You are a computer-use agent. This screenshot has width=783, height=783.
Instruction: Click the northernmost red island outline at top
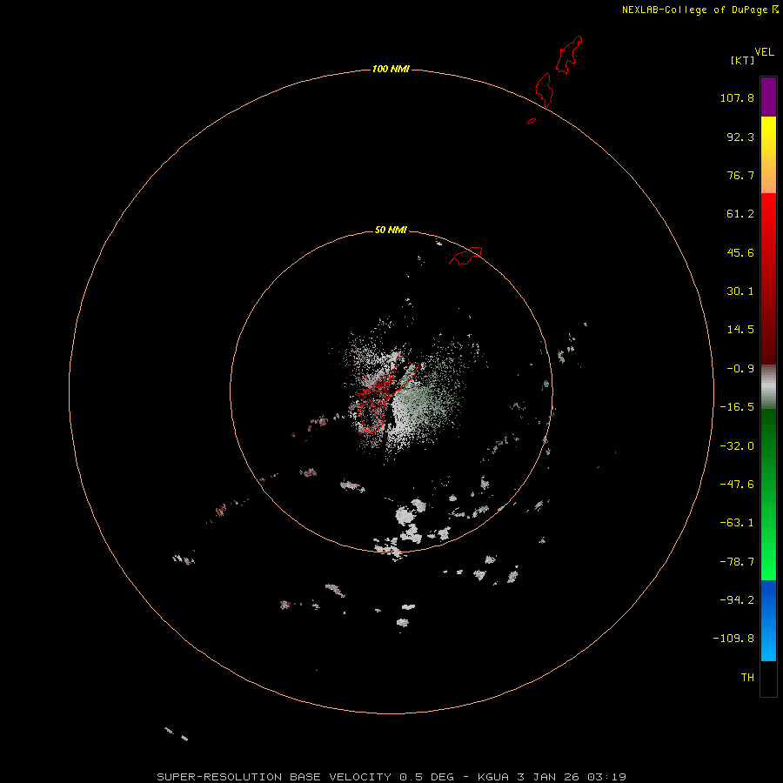[x=569, y=55]
